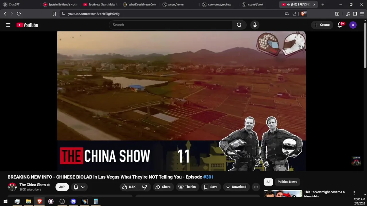
Task: Like the video (8.5K thumbs up)
Action: pos(129,187)
